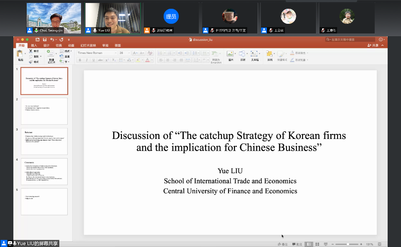401x247 pixels.
Task: Insert a picture with 图片 icon
Action: pos(230,54)
